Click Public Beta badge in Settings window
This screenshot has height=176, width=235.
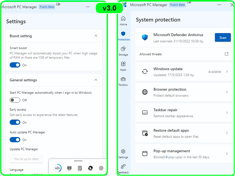tap(47, 7)
